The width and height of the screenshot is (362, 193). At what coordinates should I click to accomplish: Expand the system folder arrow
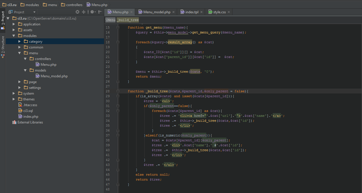pyautogui.click(x=14, y=93)
